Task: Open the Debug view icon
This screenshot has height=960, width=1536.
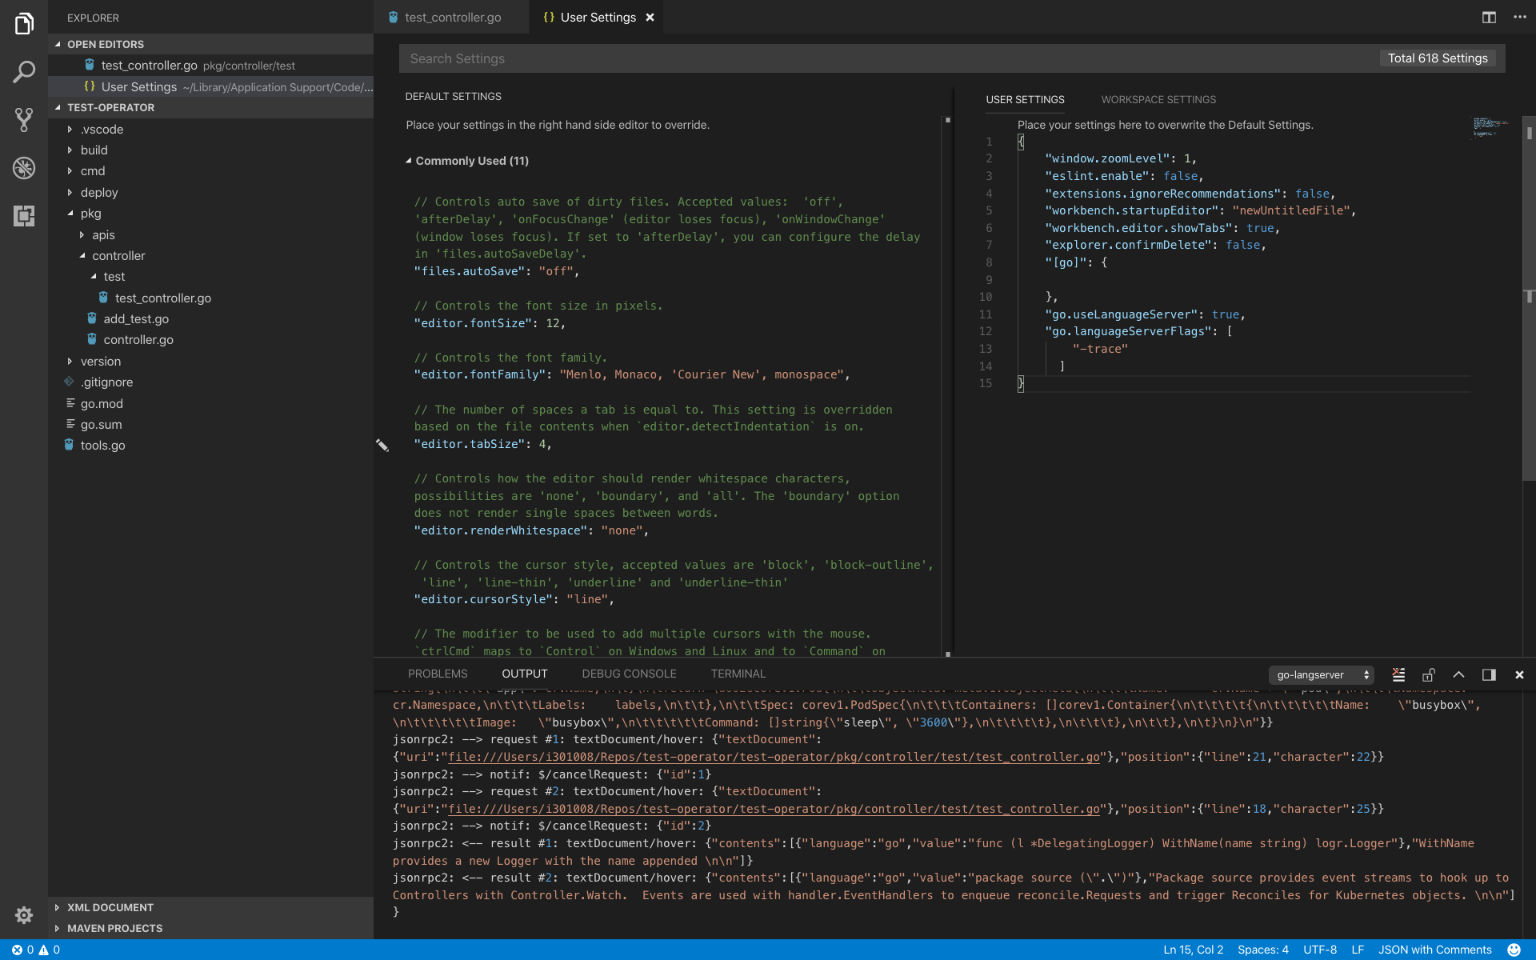Action: point(24,168)
